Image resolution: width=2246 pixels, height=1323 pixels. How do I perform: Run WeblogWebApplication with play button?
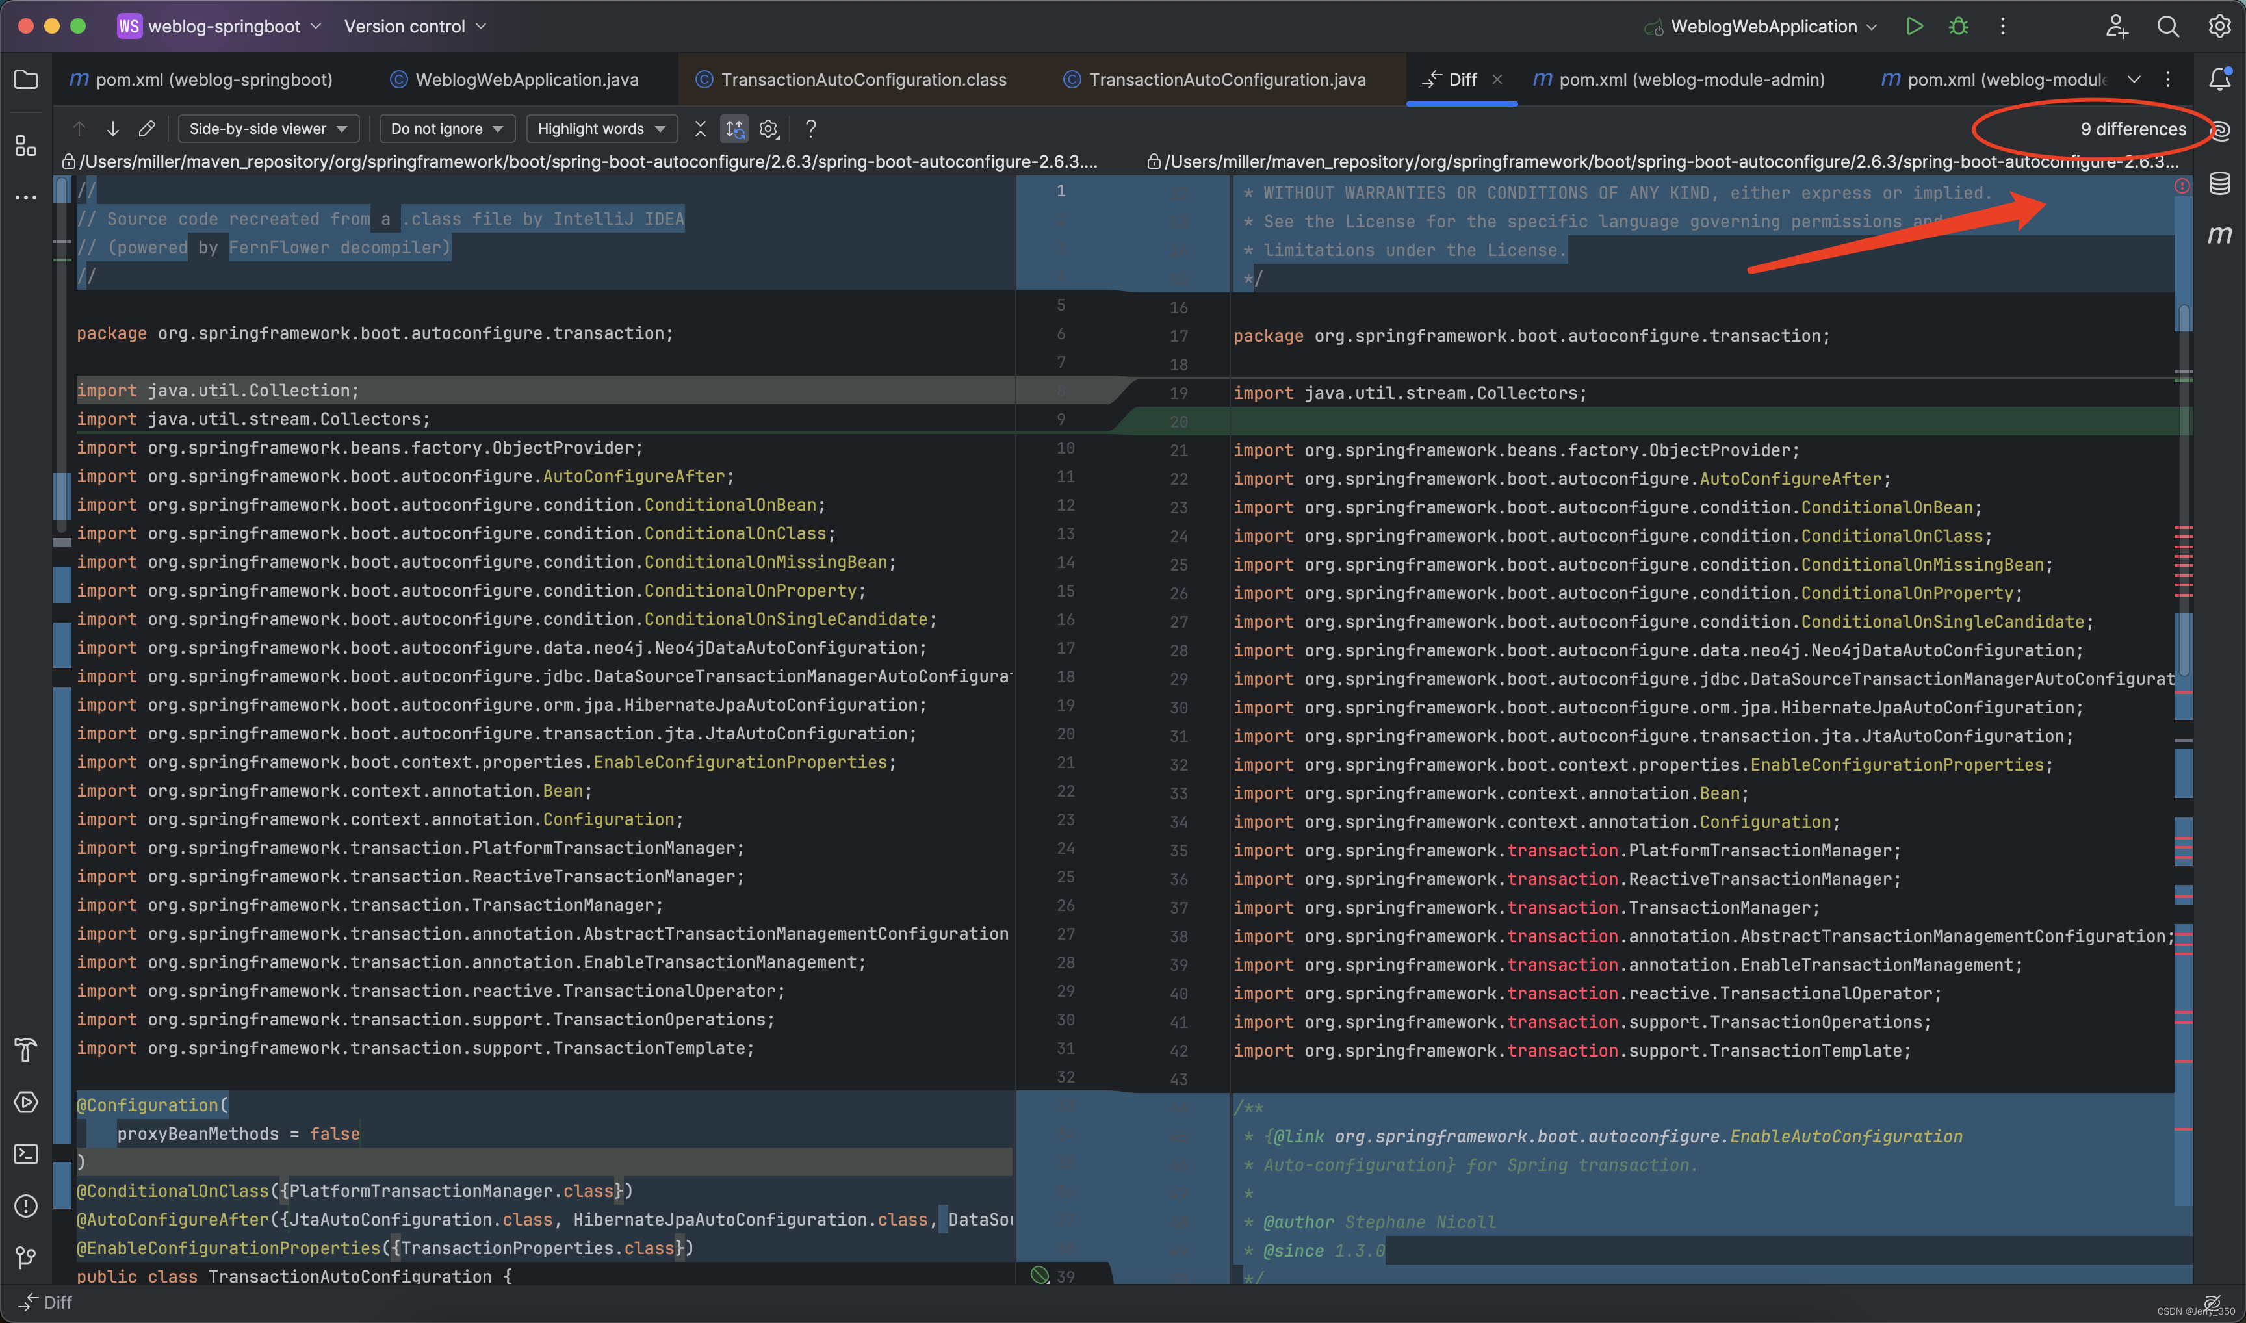[1913, 26]
